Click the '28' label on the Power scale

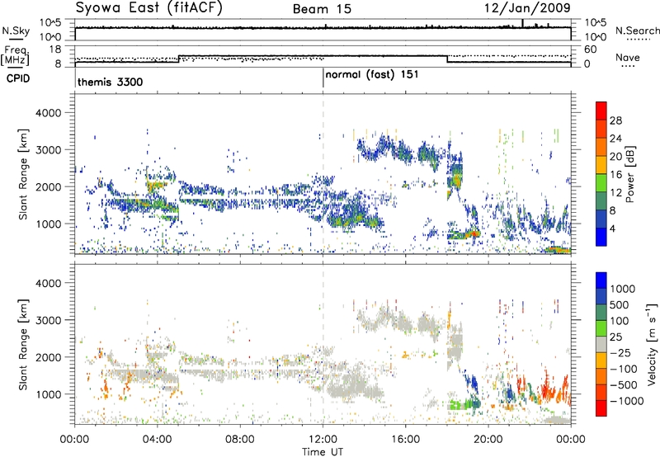click(x=615, y=120)
